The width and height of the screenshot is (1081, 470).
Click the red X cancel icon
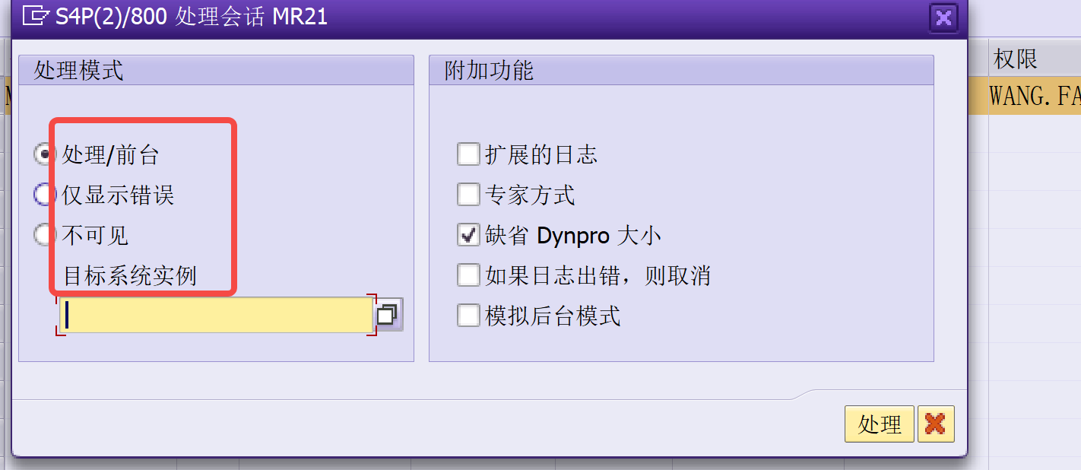point(936,424)
